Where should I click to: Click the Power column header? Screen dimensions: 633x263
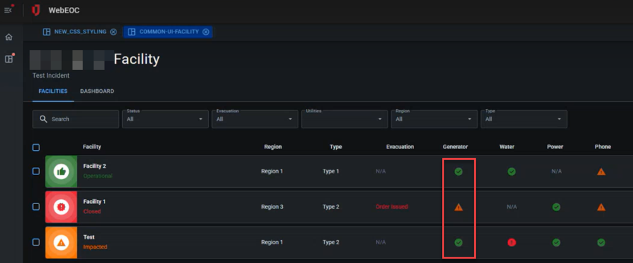click(x=555, y=147)
